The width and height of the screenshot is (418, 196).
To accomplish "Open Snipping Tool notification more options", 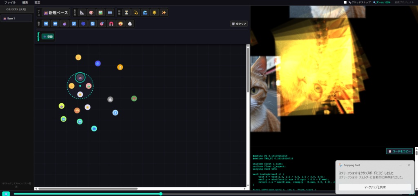I will pos(400,165).
